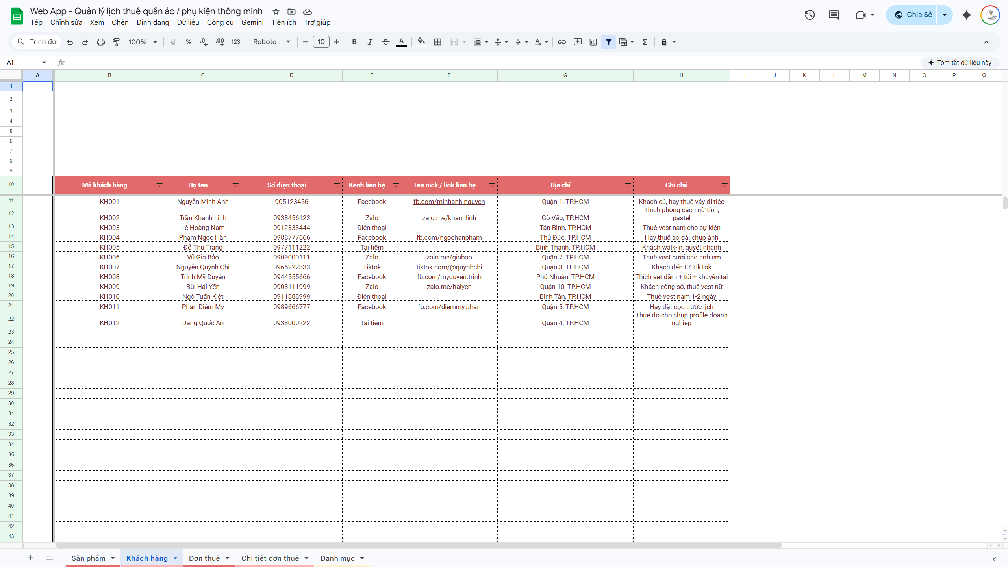1008x567 pixels.
Task: Open the borders tool
Action: pyautogui.click(x=437, y=42)
